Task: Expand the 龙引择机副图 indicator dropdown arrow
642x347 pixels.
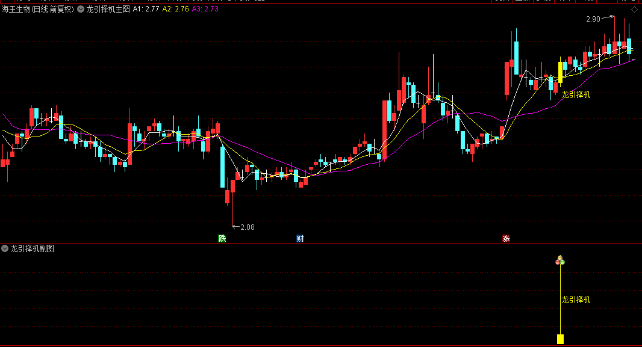Action: coord(5,248)
